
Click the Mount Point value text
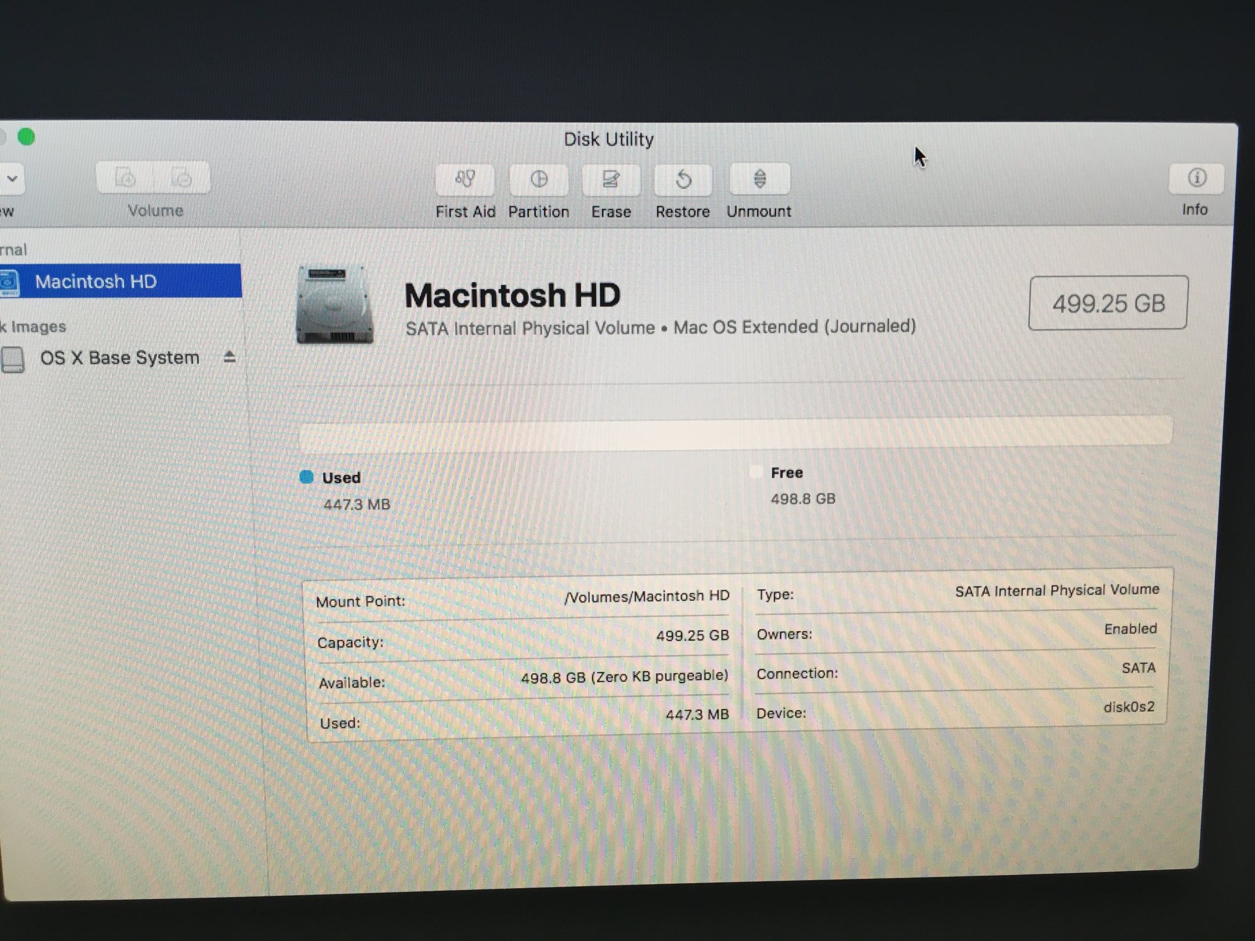click(x=646, y=596)
